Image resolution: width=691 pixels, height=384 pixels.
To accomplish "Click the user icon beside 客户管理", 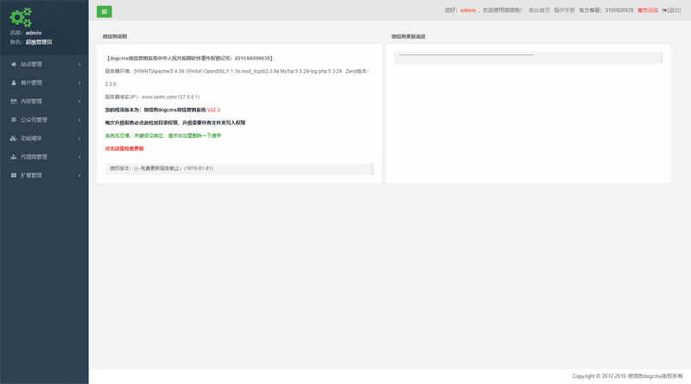I will (x=13, y=83).
